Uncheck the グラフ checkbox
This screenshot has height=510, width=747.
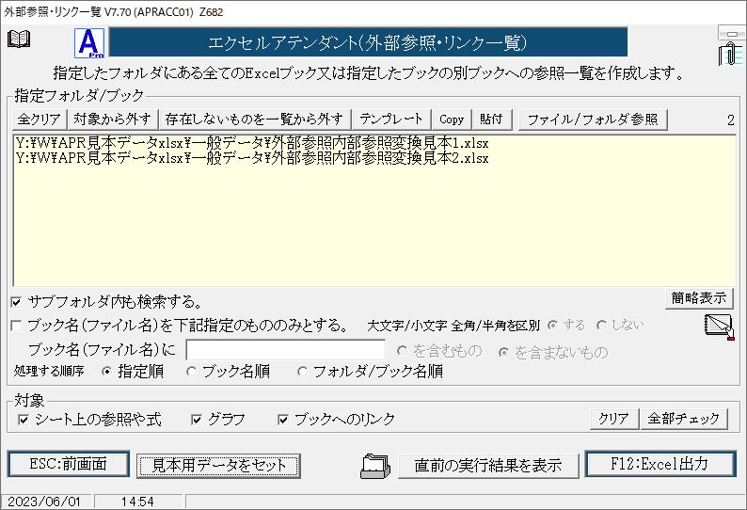(196, 420)
